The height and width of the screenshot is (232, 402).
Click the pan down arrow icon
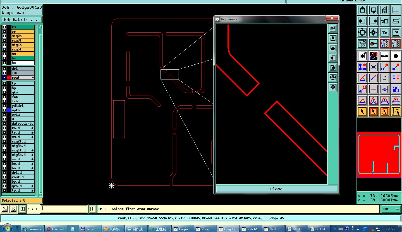374,10
